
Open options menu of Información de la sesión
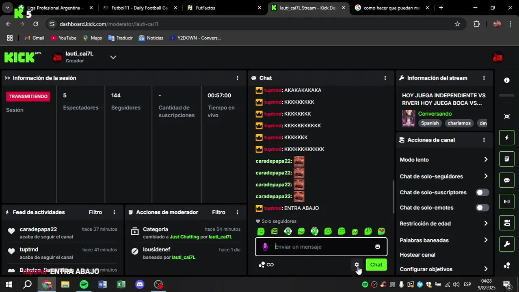coord(238,78)
